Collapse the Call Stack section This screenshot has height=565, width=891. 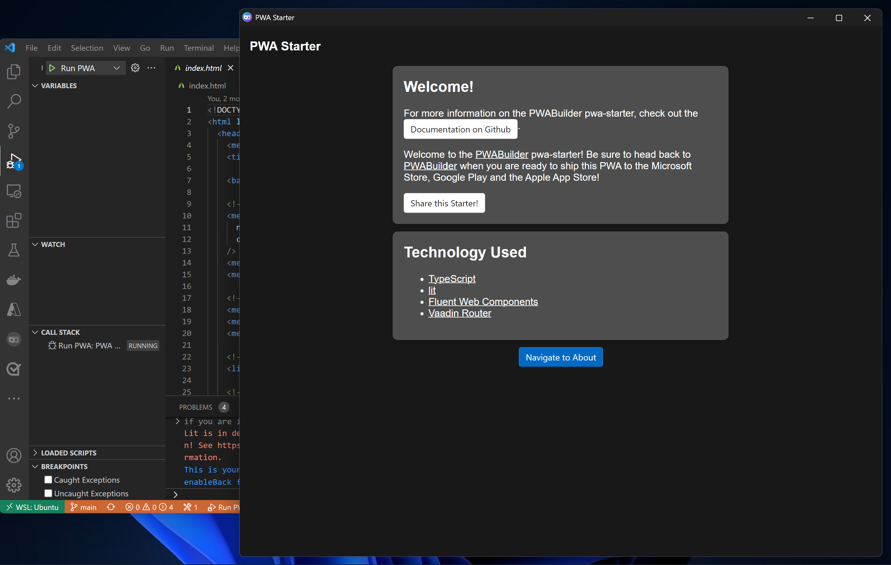tap(60, 332)
